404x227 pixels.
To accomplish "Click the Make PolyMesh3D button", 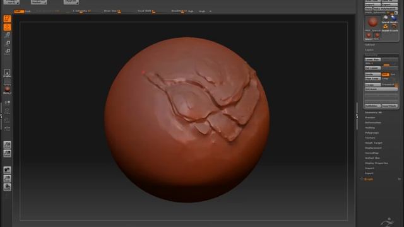I will (x=386, y=9).
